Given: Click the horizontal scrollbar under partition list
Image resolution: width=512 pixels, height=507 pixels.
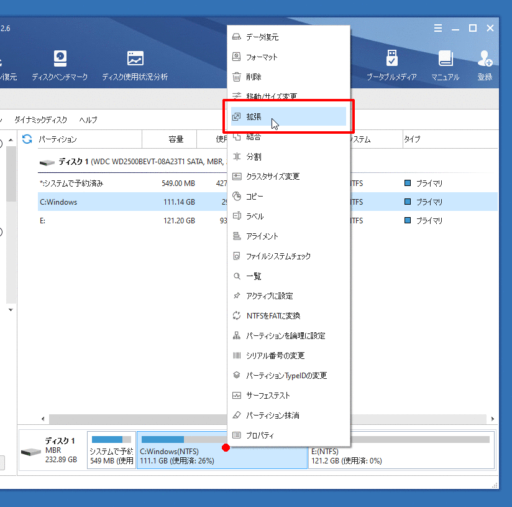Looking at the screenshot, I should click(x=137, y=419).
